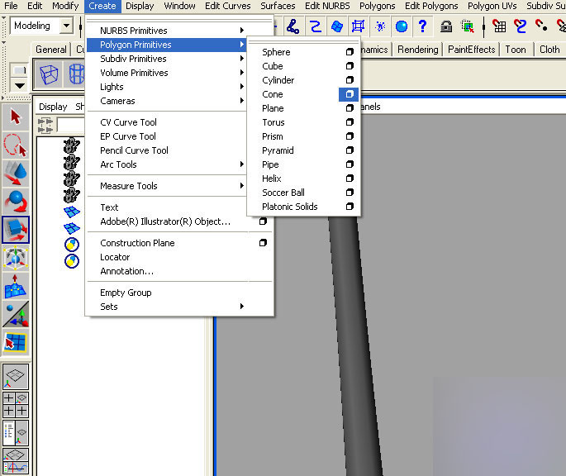The width and height of the screenshot is (566, 476).
Task: Switch to Toon shelf tab
Action: [x=516, y=50]
